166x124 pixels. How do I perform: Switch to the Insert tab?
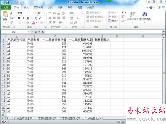coord(26,7)
